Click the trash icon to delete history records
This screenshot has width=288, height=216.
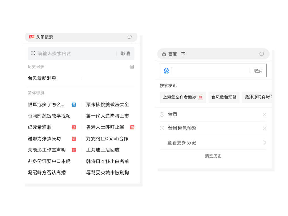click(132, 67)
